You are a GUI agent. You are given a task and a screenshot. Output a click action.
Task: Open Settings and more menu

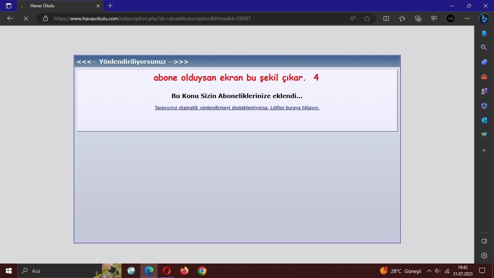point(467,18)
